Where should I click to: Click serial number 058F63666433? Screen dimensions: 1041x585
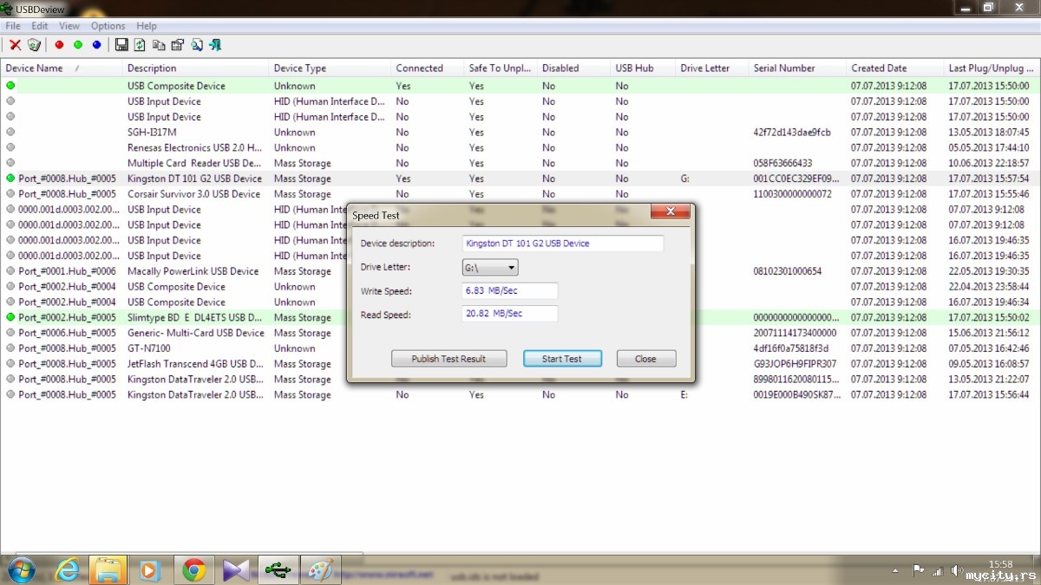[782, 163]
